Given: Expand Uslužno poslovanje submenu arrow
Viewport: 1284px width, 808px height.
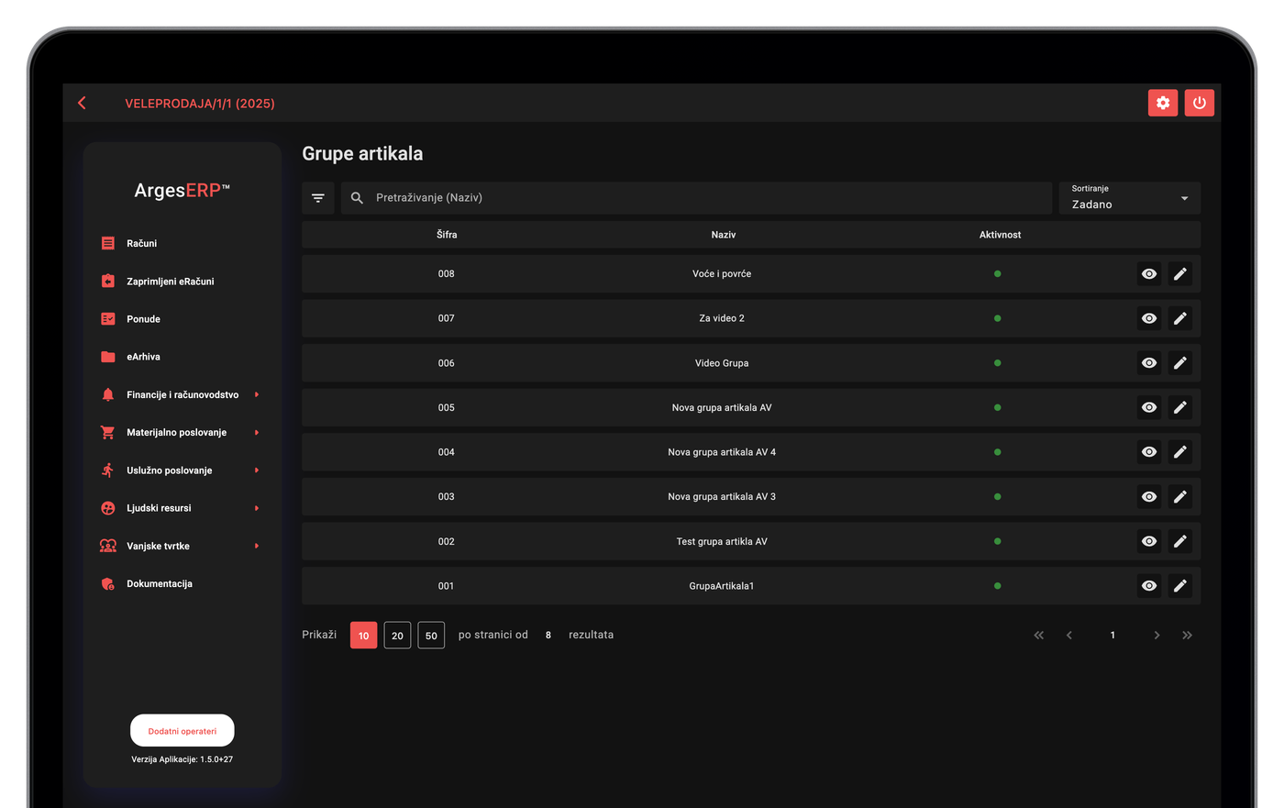Looking at the screenshot, I should pyautogui.click(x=257, y=470).
